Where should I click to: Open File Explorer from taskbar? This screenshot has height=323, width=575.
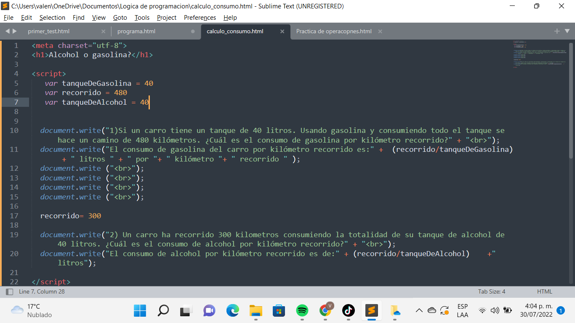[256, 311]
